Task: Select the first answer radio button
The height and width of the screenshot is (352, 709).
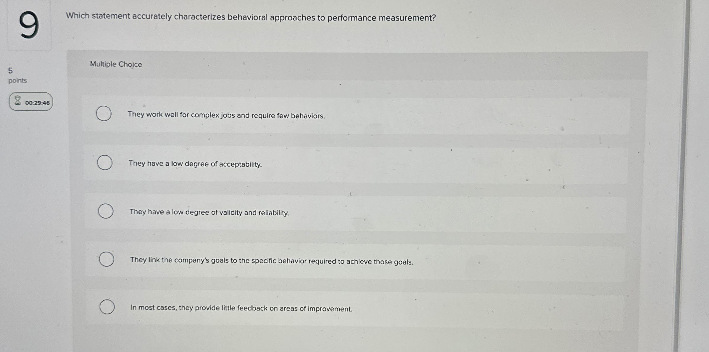Action: coord(104,113)
